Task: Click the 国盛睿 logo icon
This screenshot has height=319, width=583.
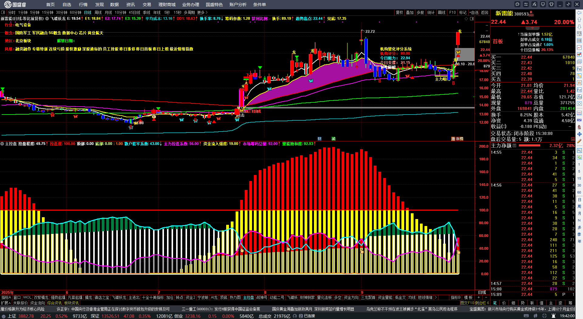Action: [7, 5]
